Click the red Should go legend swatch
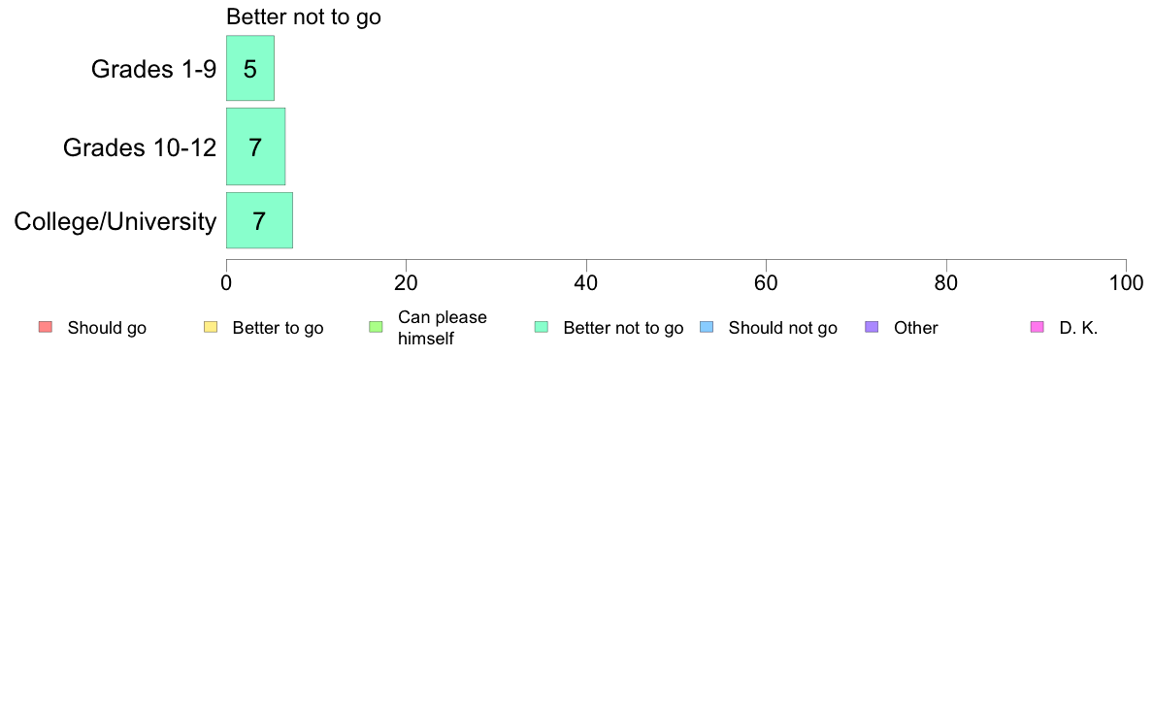Image resolution: width=1153 pixels, height=714 pixels. [46, 327]
